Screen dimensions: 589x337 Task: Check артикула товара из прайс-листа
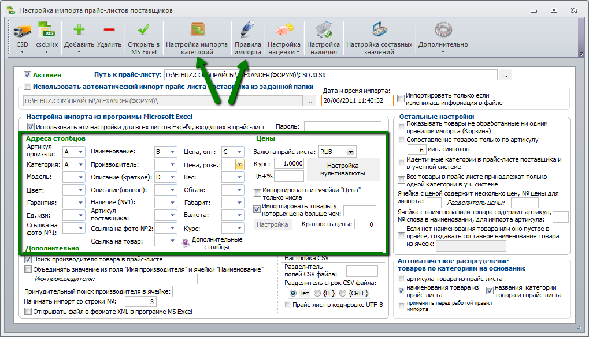tap(401, 279)
